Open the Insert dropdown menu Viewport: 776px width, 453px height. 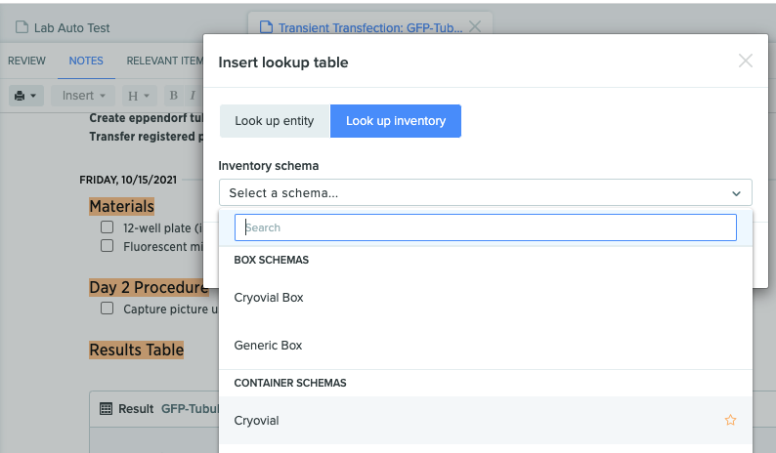tap(83, 96)
